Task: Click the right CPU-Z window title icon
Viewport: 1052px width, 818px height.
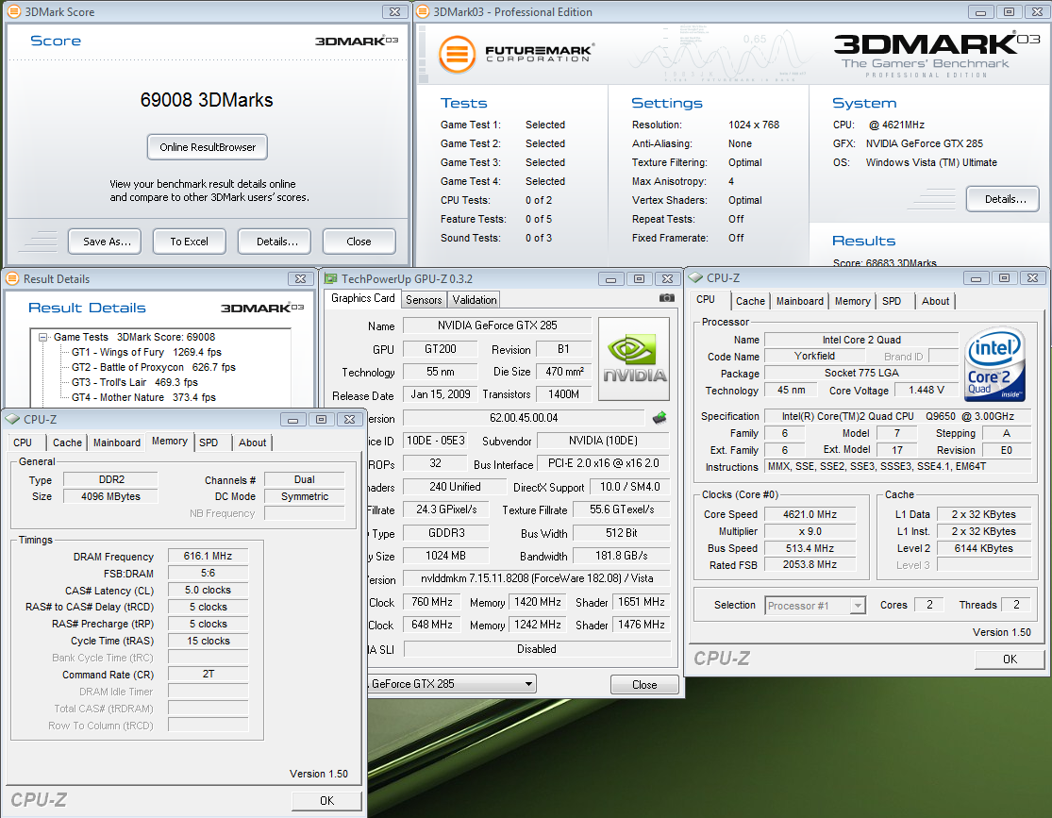Action: [x=695, y=277]
